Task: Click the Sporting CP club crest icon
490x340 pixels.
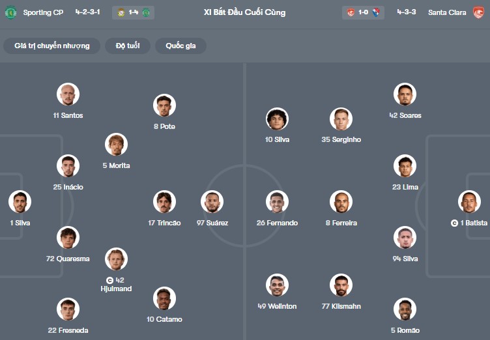Action: [10, 12]
